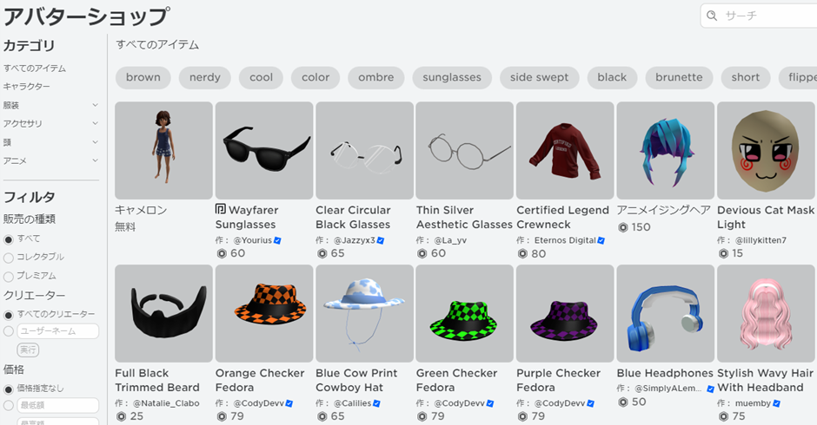
Task: Click verified badge beside @Jazzyx3
Action: point(381,240)
